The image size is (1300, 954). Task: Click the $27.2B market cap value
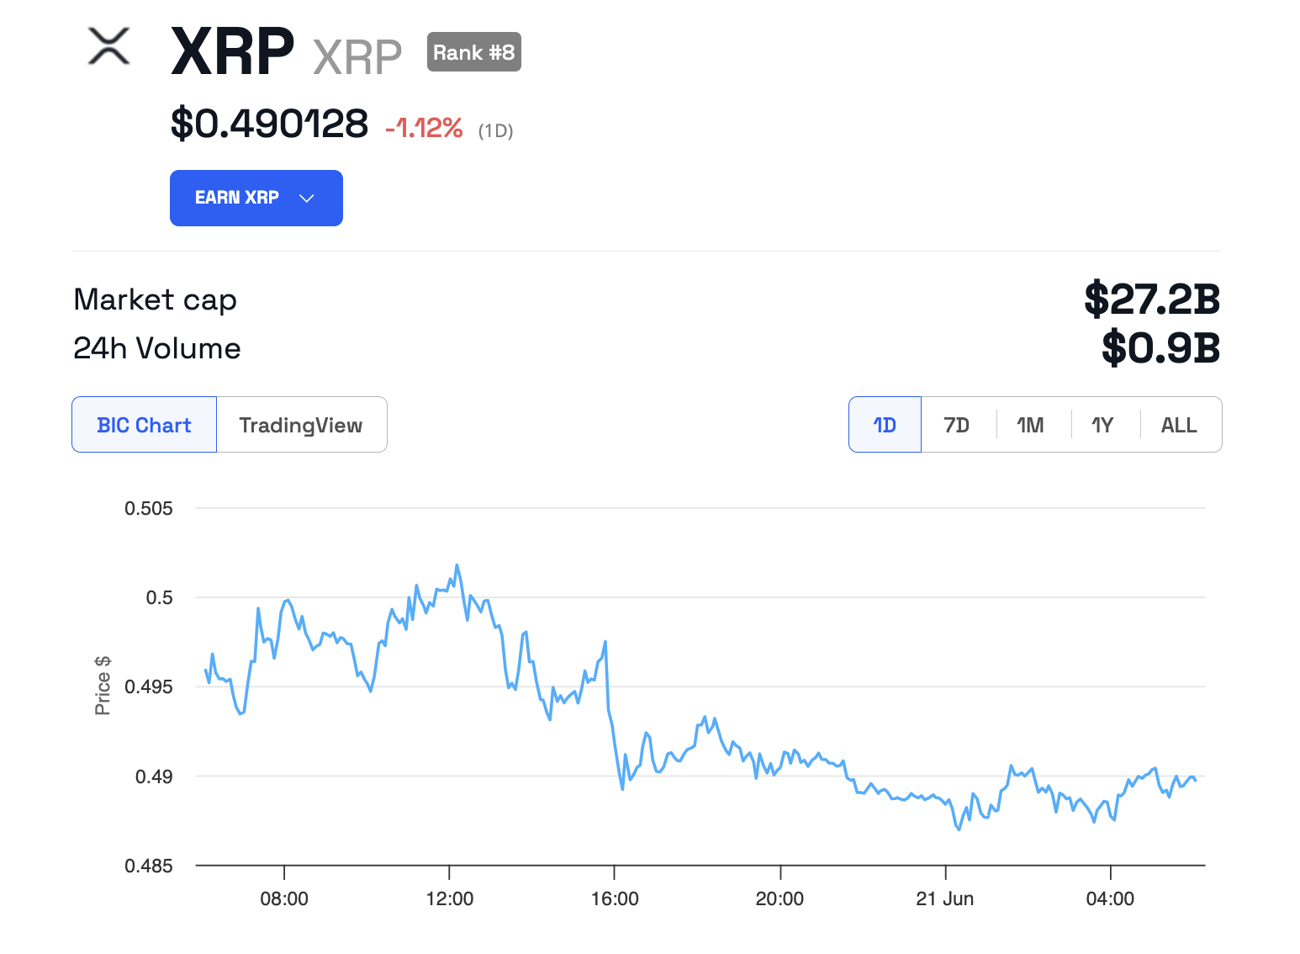pyautogui.click(x=1151, y=299)
